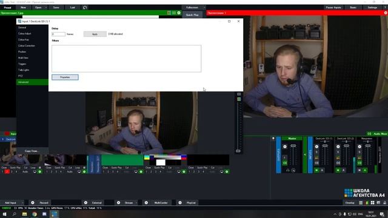Click the Overlay button at bottom right

point(350,203)
